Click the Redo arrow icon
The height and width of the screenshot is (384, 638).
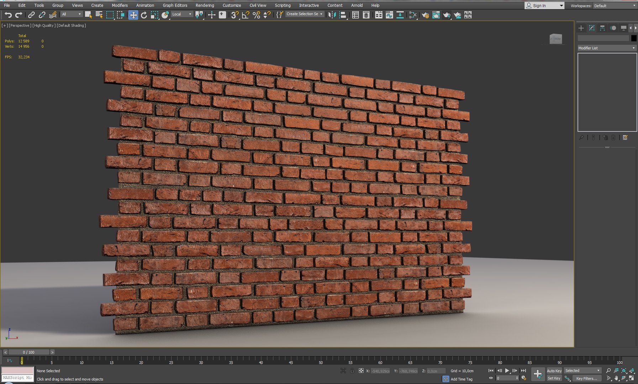coord(19,15)
